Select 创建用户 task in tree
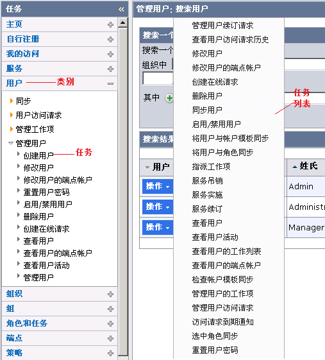The height and width of the screenshot is (360, 325). 38,155
